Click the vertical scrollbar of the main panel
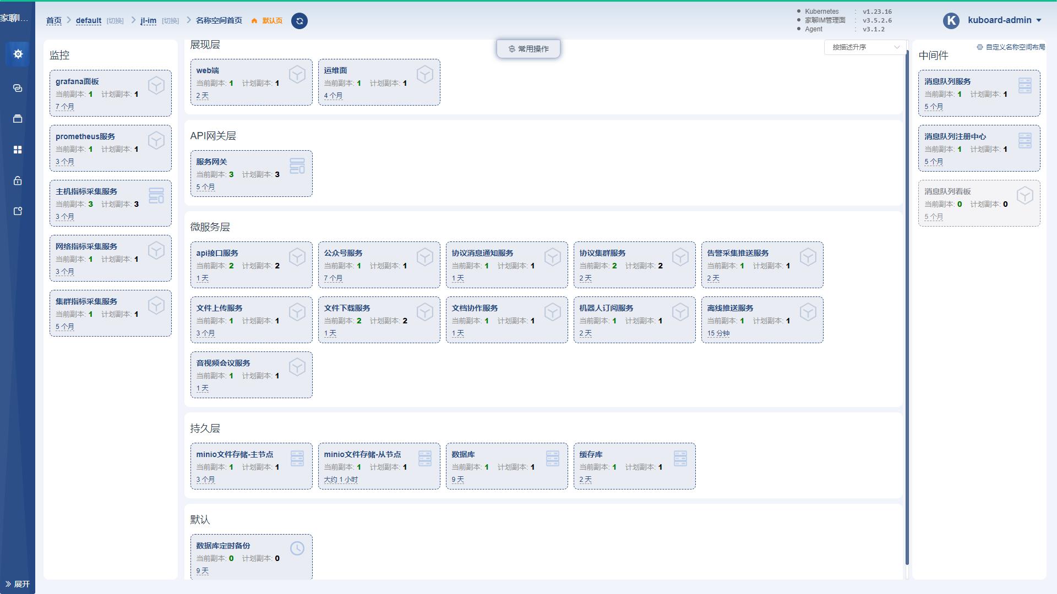Image resolution: width=1057 pixels, height=594 pixels. 907,308
